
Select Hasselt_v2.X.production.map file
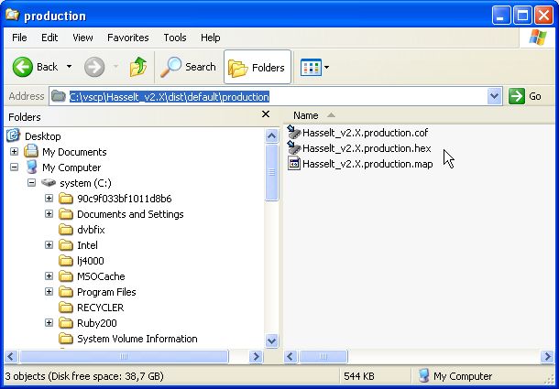[367, 164]
